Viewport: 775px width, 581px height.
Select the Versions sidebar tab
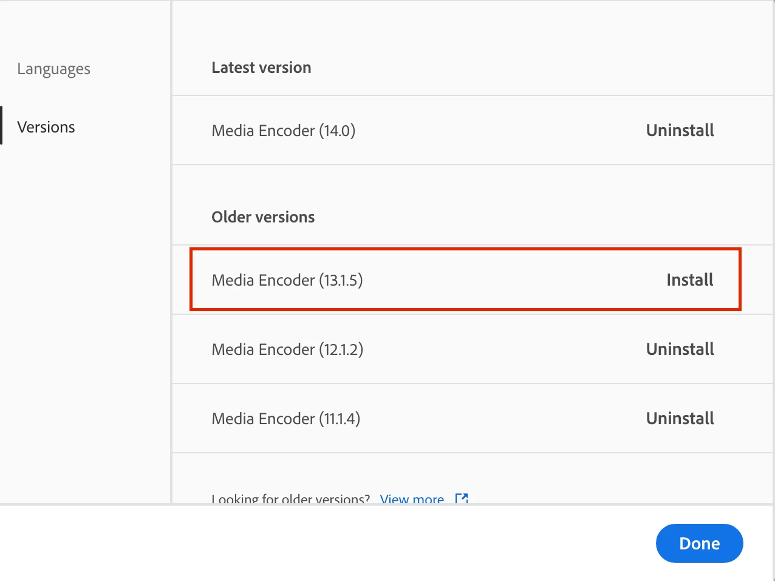pyautogui.click(x=46, y=127)
